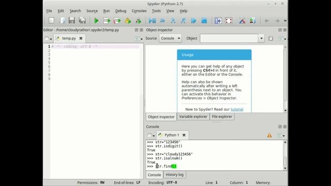Select the Object inspector tab
Image resolution: width=331 pixels, height=186 pixels.
point(161,117)
